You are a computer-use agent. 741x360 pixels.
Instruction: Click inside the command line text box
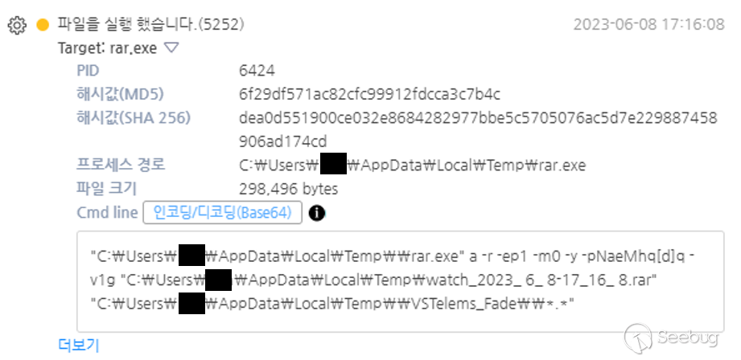401,282
